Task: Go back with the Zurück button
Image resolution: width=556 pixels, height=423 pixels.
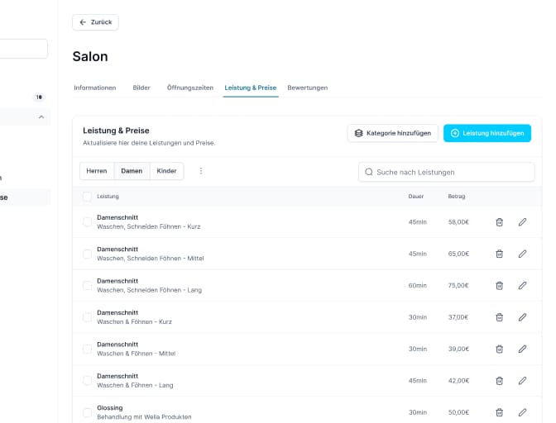Action: click(x=95, y=22)
